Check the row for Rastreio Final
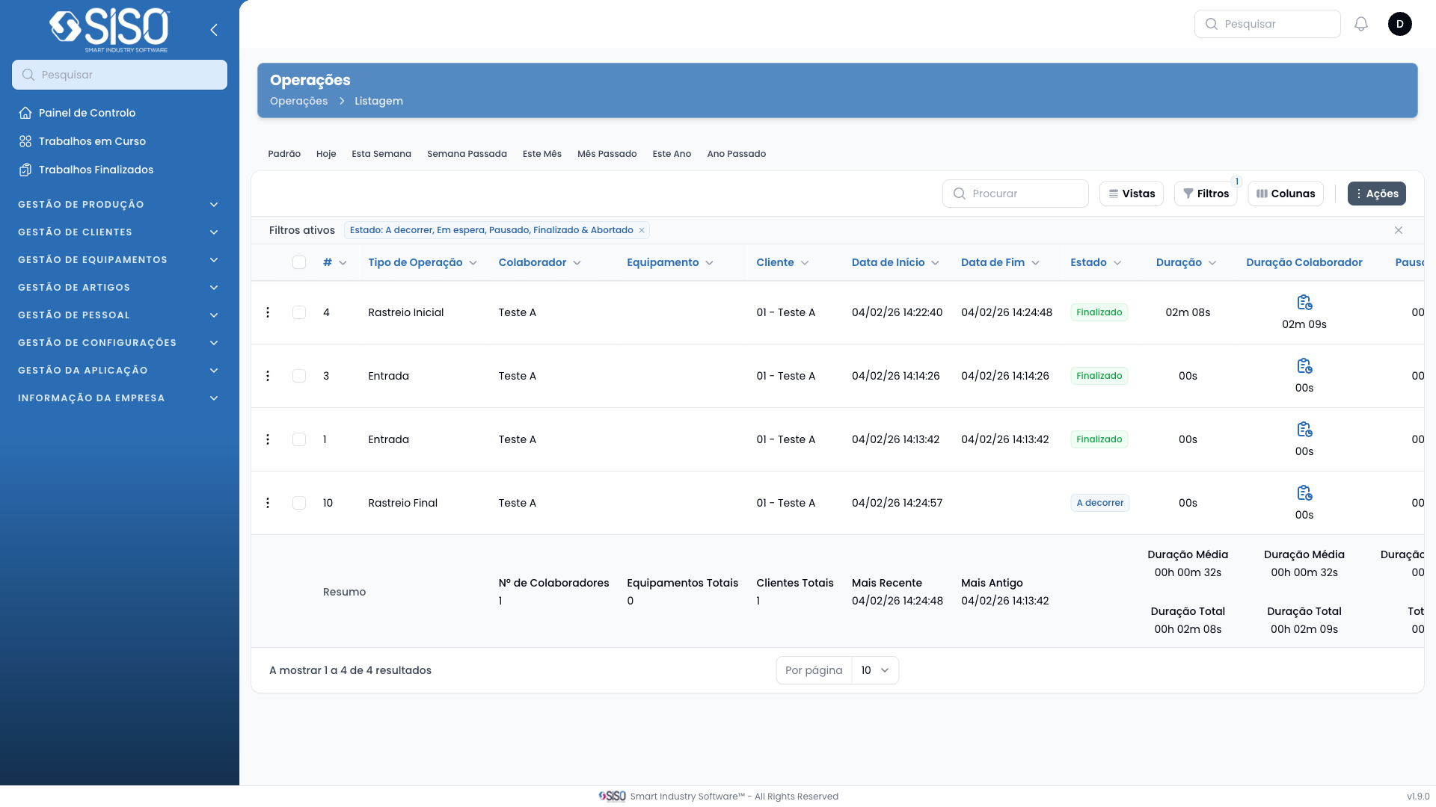This screenshot has height=807, width=1436. [x=299, y=503]
